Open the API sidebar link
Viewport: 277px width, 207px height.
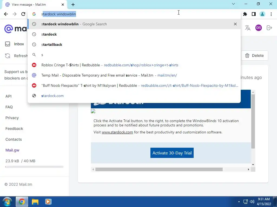coord(8,96)
